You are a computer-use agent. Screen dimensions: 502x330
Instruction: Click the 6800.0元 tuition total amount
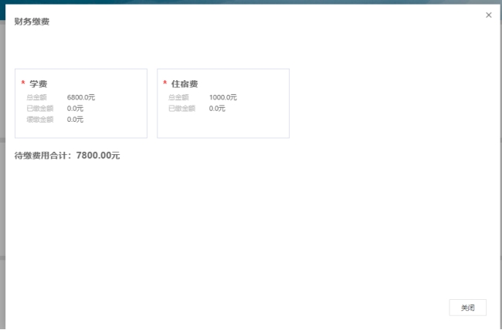click(x=81, y=98)
